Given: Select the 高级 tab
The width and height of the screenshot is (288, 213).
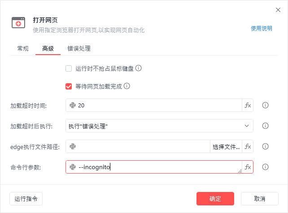Looking at the screenshot, I should tap(48, 48).
